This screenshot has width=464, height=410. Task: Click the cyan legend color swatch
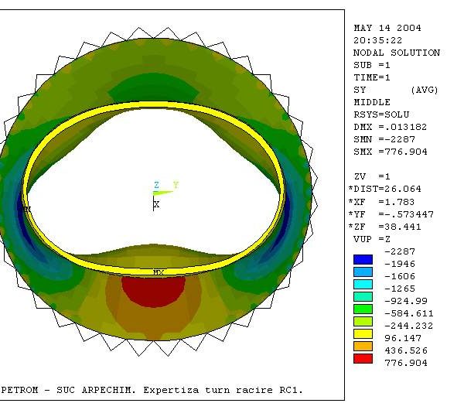pyautogui.click(x=363, y=284)
